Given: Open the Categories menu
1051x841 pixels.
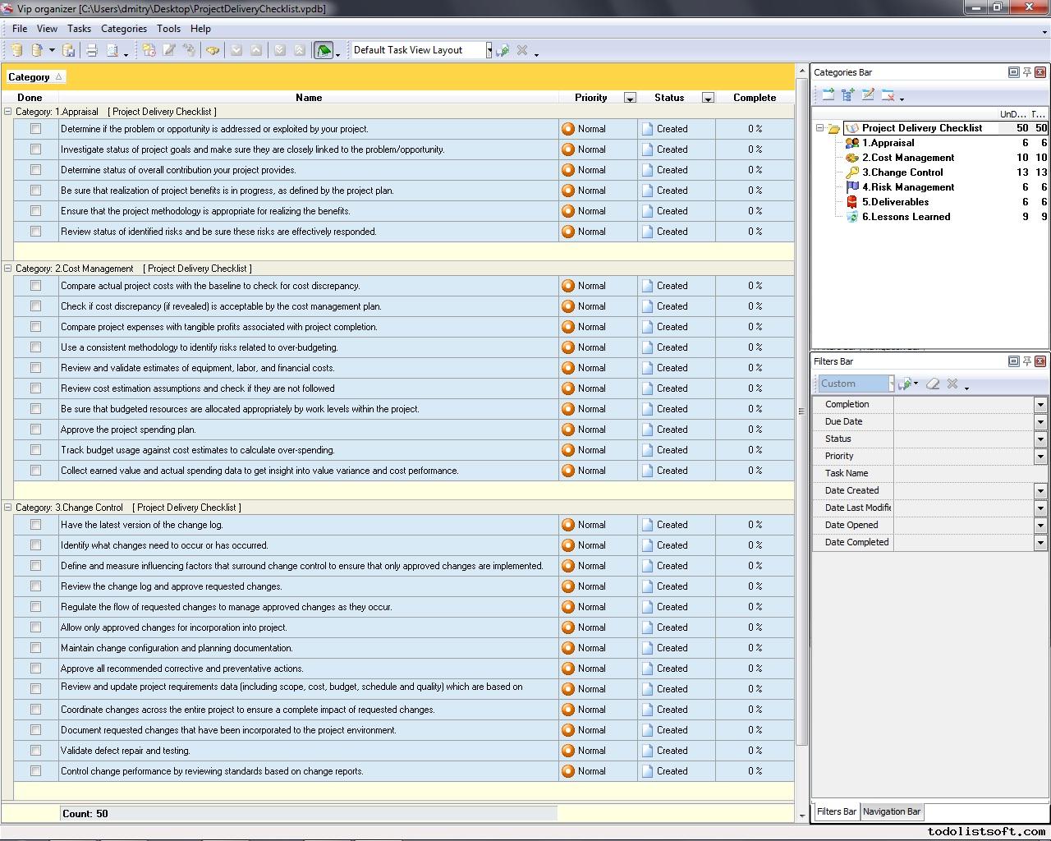Looking at the screenshot, I should [x=123, y=29].
